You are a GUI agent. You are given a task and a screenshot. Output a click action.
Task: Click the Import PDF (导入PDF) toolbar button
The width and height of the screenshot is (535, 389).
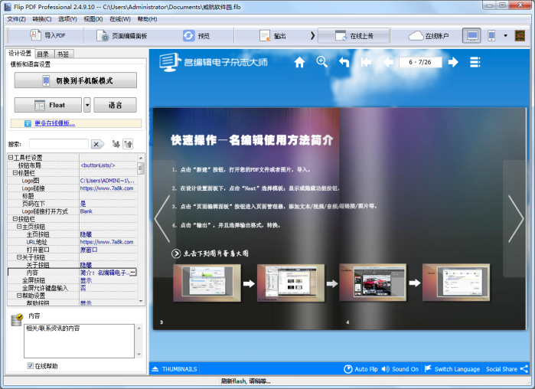tap(47, 35)
